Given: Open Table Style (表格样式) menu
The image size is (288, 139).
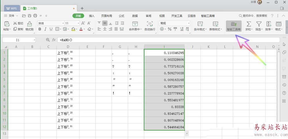Looking at the screenshot, I should click(x=216, y=26).
